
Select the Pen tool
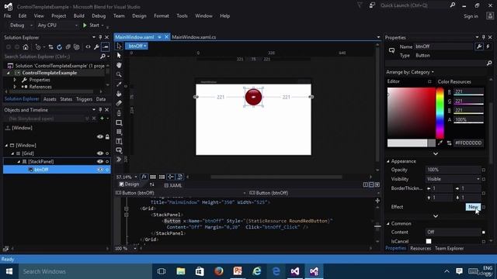pos(119,113)
